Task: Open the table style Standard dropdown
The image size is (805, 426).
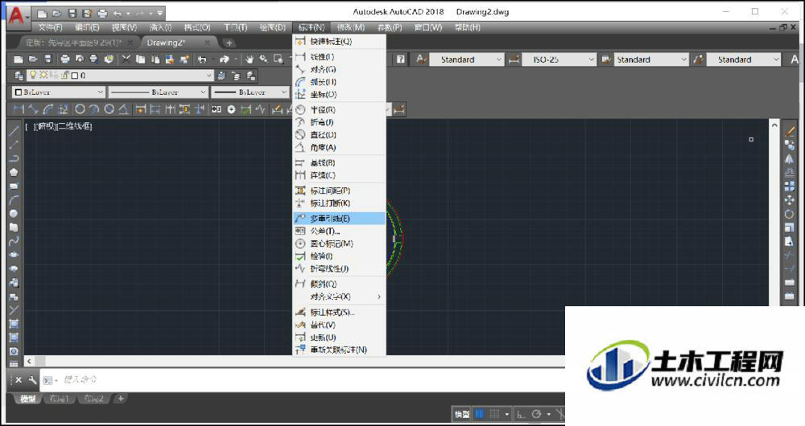Action: [x=651, y=59]
